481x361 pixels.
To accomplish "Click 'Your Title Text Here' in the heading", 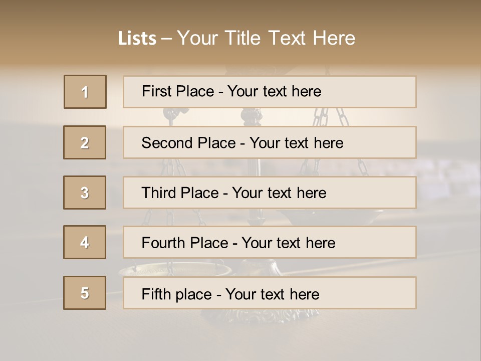I will point(266,38).
